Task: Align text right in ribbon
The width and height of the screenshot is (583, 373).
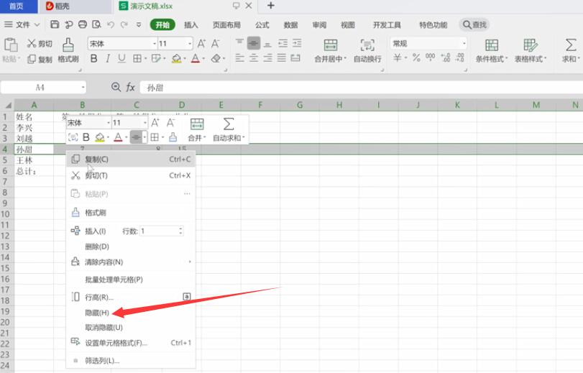Action: [x=267, y=58]
